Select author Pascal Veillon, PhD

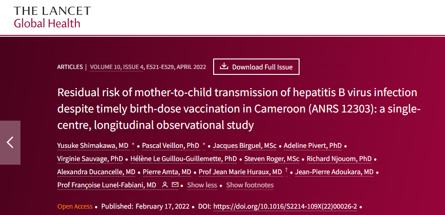[170, 146]
